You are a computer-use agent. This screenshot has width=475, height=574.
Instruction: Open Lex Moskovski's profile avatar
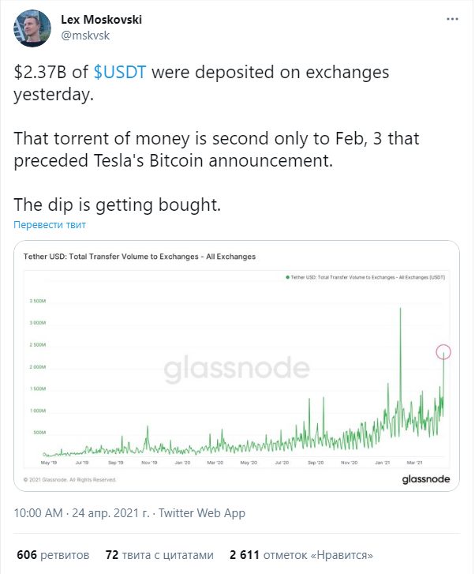tap(32, 28)
